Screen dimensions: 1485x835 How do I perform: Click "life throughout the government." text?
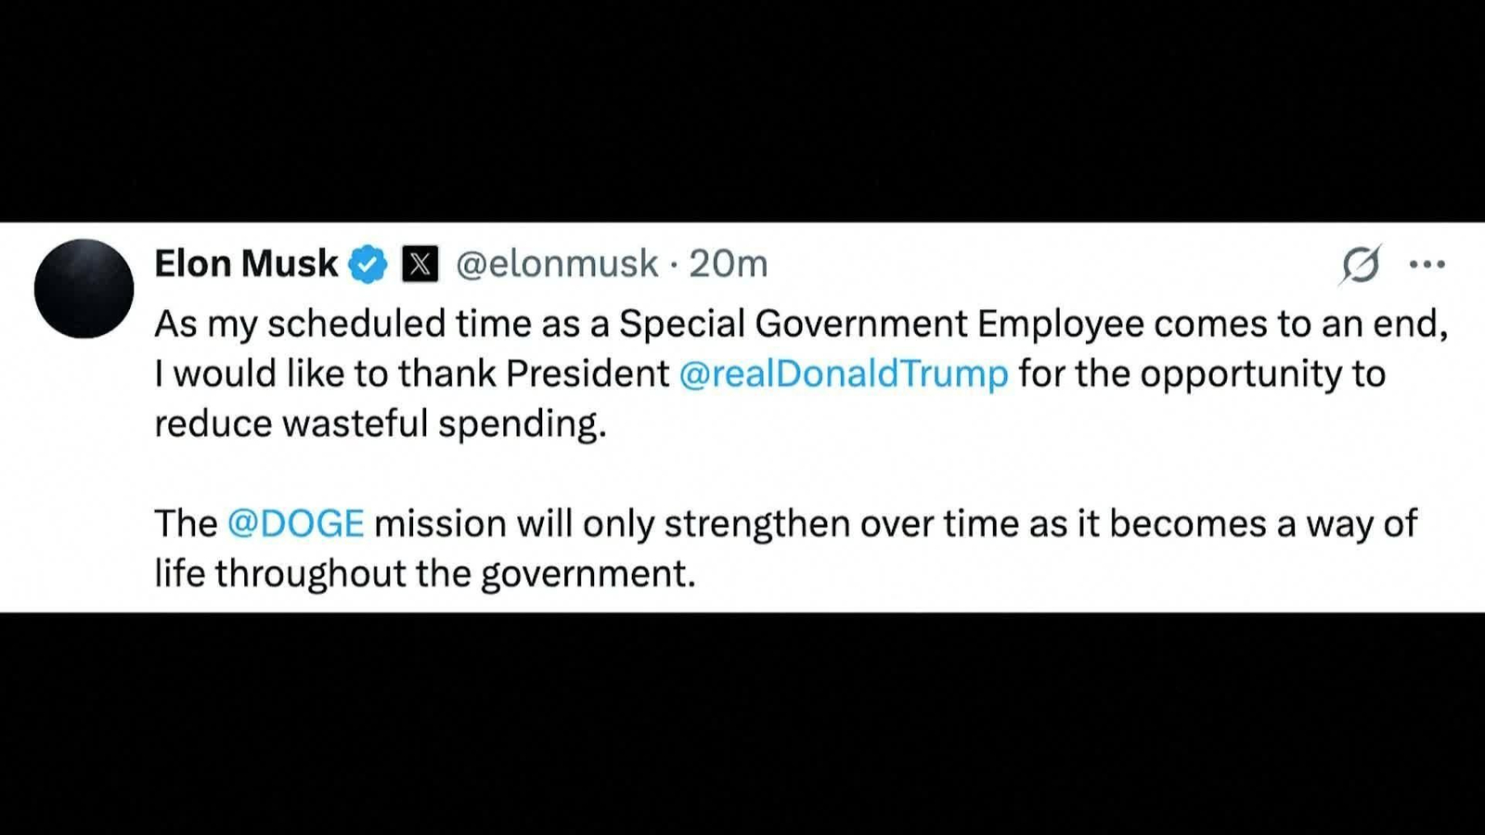pyautogui.click(x=425, y=573)
